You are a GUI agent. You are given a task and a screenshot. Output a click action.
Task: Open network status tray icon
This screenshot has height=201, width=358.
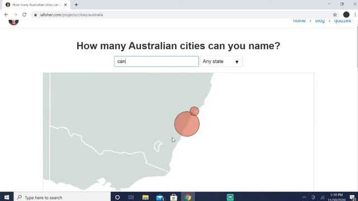pos(322,197)
